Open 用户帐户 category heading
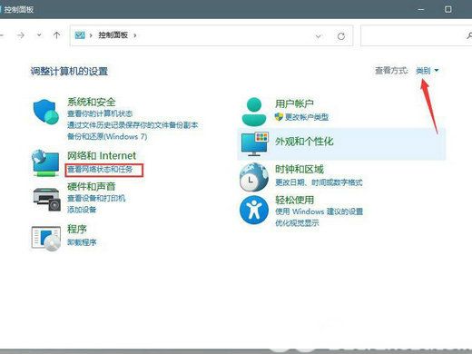The image size is (472, 354). pos(294,103)
